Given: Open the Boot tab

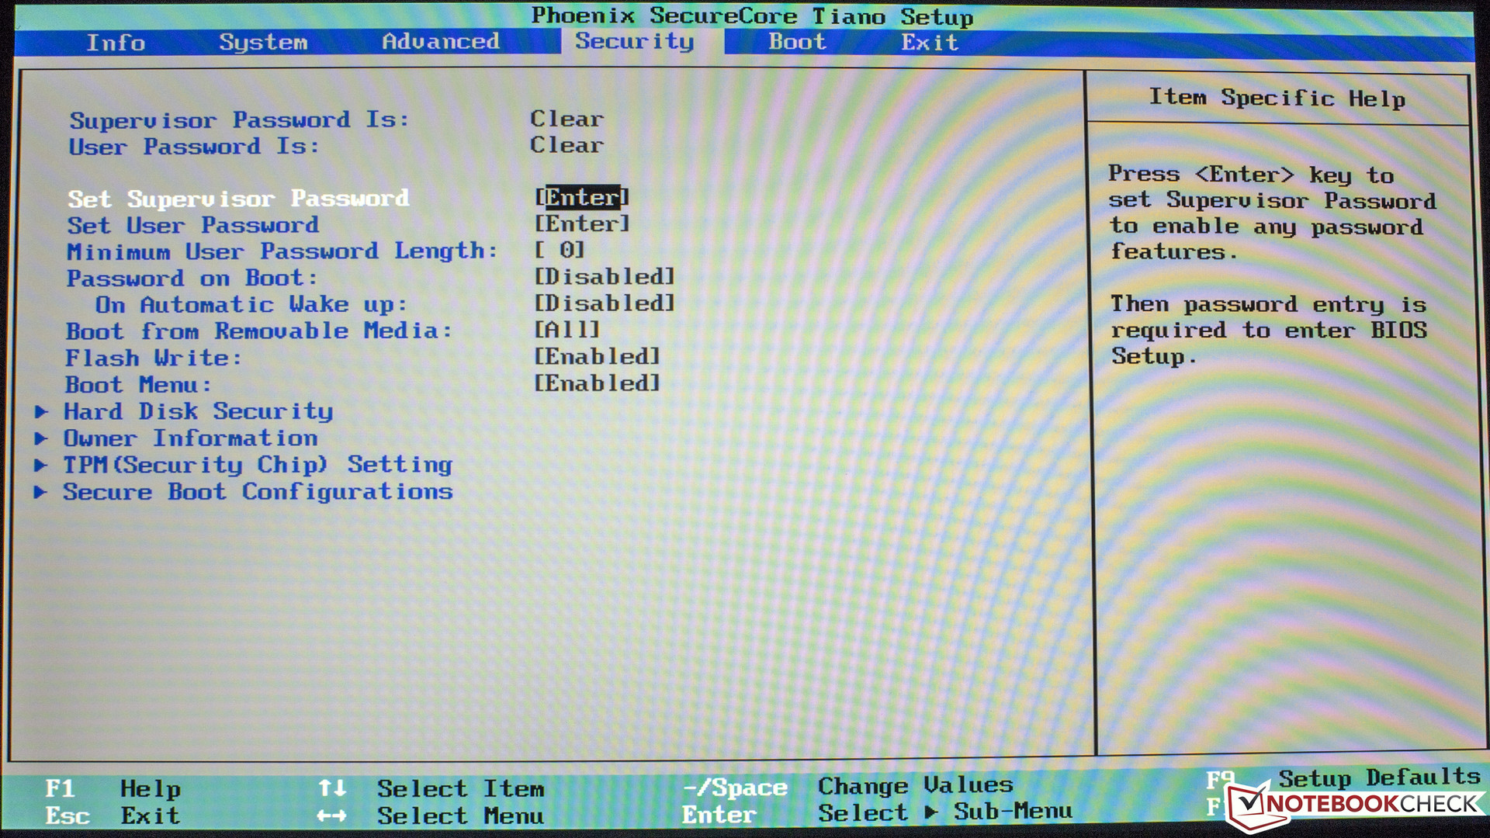Looking at the screenshot, I should point(797,42).
